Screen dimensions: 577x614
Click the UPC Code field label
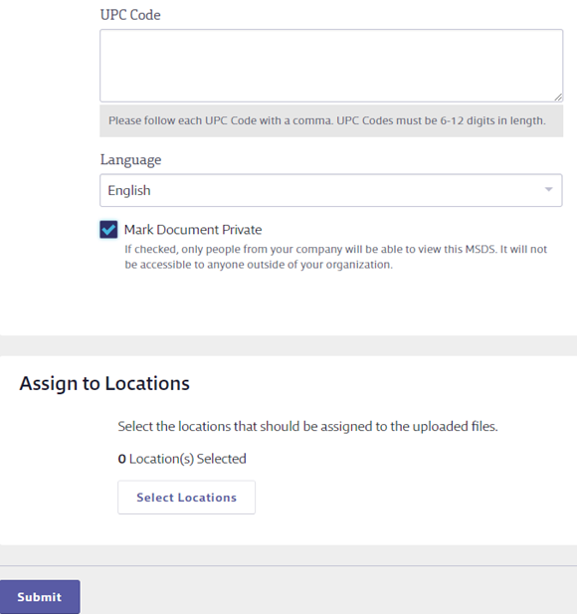tap(130, 15)
